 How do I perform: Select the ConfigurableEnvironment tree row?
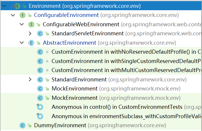click(x=101, y=15)
